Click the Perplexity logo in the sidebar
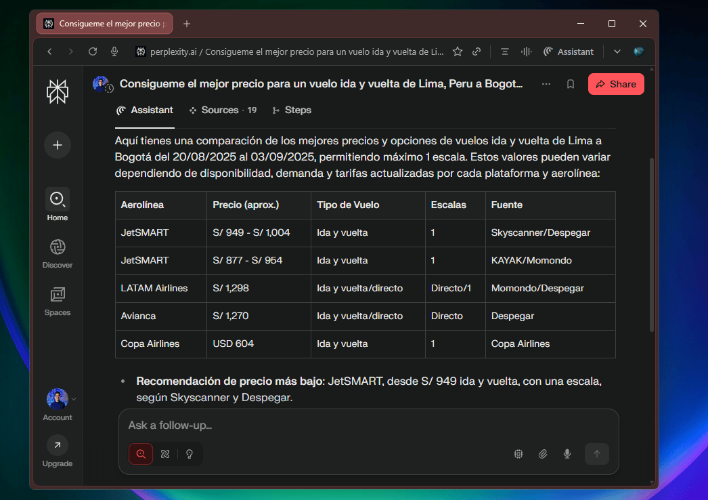Screen dimensions: 708x500 [x=58, y=91]
